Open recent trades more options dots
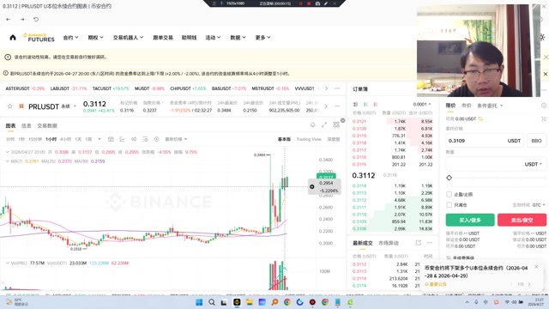 click(x=430, y=243)
